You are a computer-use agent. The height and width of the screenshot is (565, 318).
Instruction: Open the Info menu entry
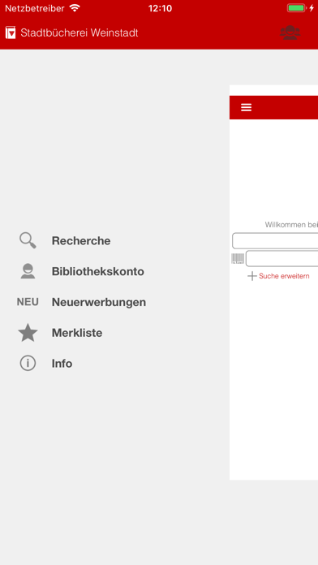pyautogui.click(x=62, y=364)
